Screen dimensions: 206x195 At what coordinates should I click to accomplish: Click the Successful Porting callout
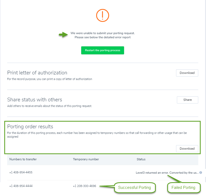coord(135,188)
